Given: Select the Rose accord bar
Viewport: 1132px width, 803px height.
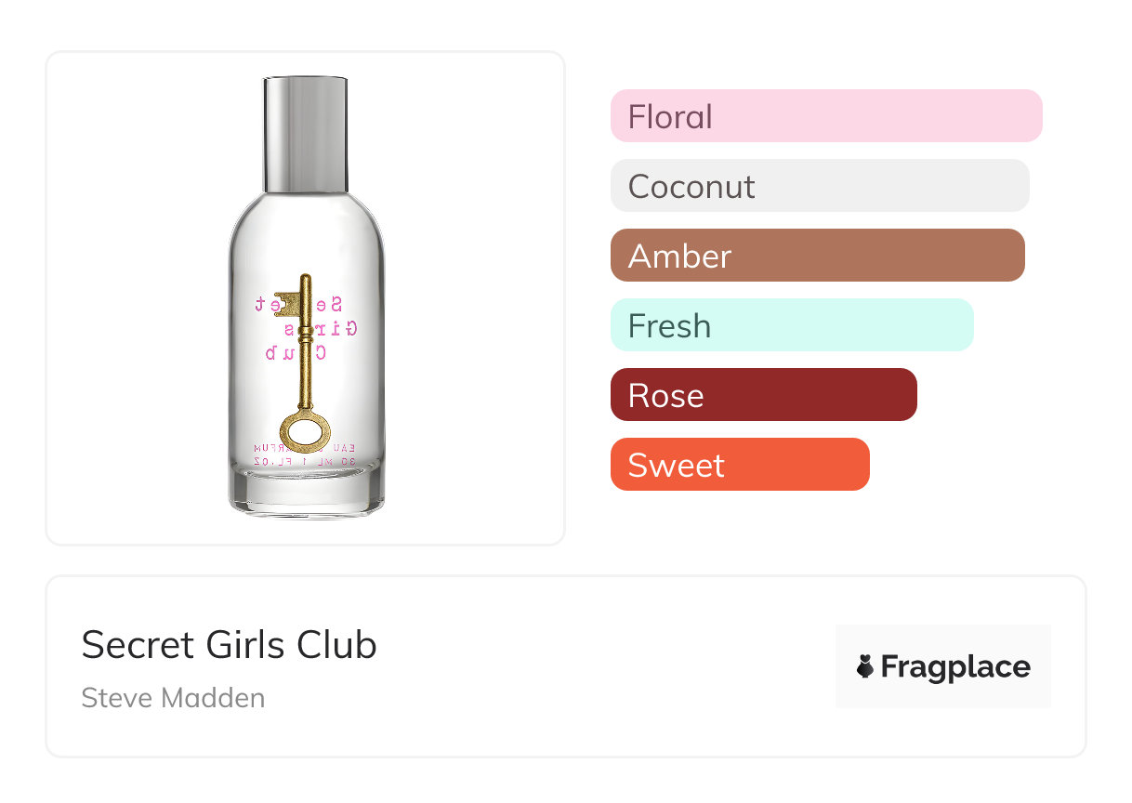Looking at the screenshot, I should (x=763, y=395).
